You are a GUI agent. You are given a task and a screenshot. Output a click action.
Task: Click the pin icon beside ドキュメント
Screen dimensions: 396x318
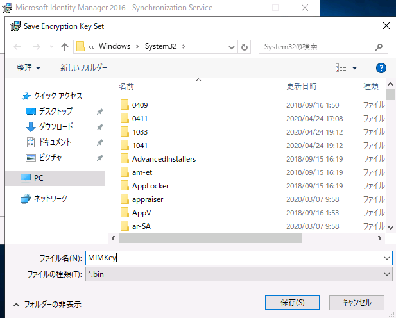coord(100,142)
